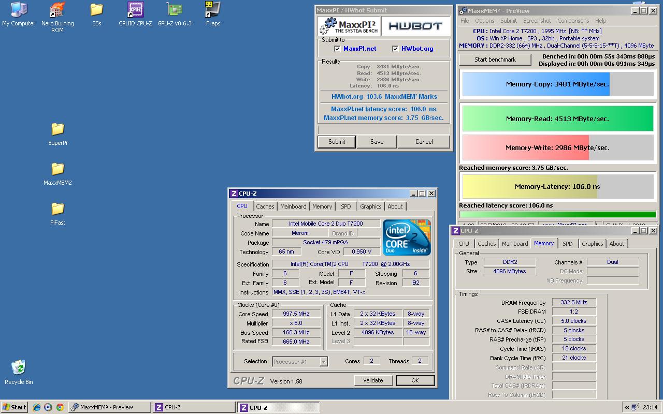Open the SSs folder on desktop
The image size is (663, 414).
click(x=96, y=13)
